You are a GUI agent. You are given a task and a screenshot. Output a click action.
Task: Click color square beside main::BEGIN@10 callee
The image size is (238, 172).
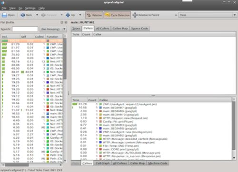(x=100, y=115)
